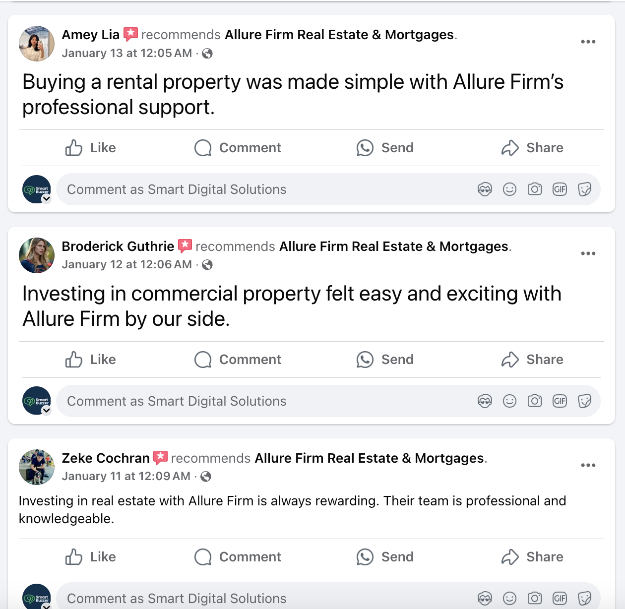This screenshot has height=609, width=625.
Task: Open Amey Lia's profile picture
Action: click(x=37, y=44)
